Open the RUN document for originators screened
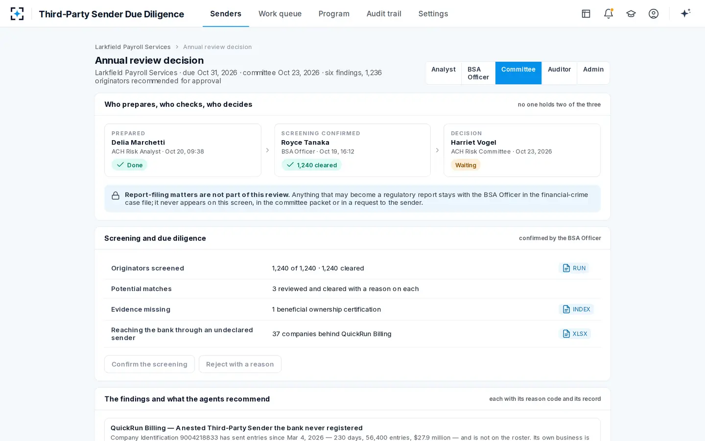 [574, 268]
